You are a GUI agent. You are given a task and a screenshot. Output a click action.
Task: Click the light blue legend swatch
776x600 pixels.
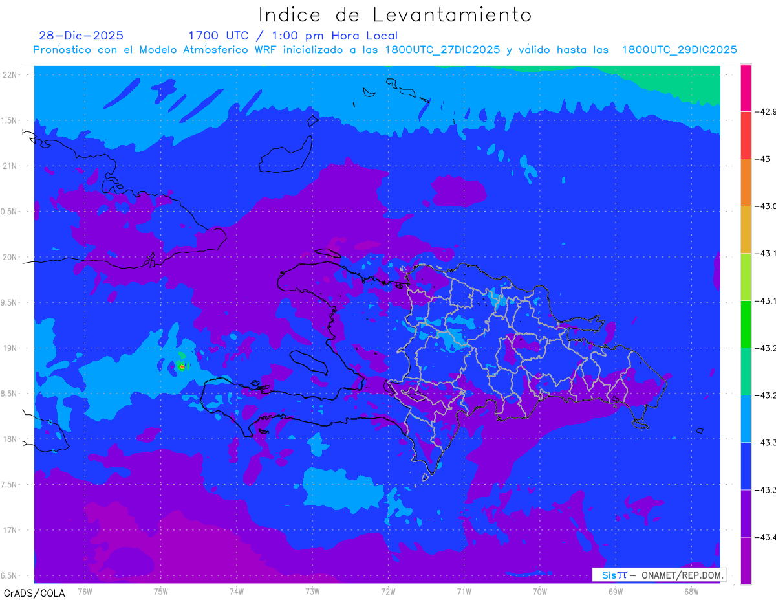[746, 419]
